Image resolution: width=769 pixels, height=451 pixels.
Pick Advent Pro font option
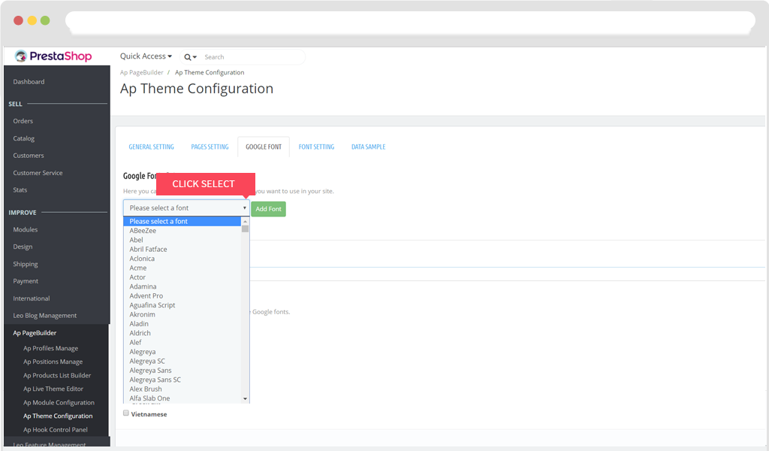[182, 296]
